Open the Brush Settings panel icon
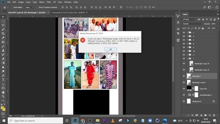The width and height of the screenshot is (220, 124). [x=178, y=16]
